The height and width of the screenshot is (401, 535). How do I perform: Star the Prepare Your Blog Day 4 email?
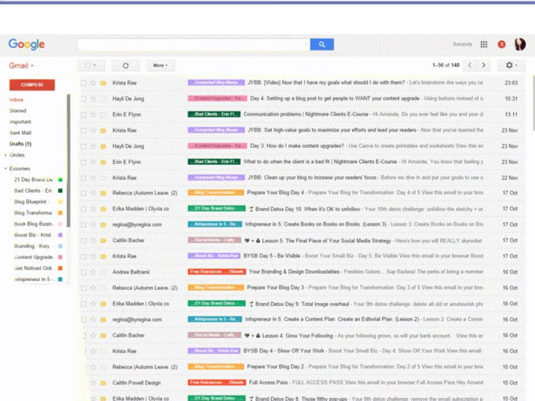[93, 193]
